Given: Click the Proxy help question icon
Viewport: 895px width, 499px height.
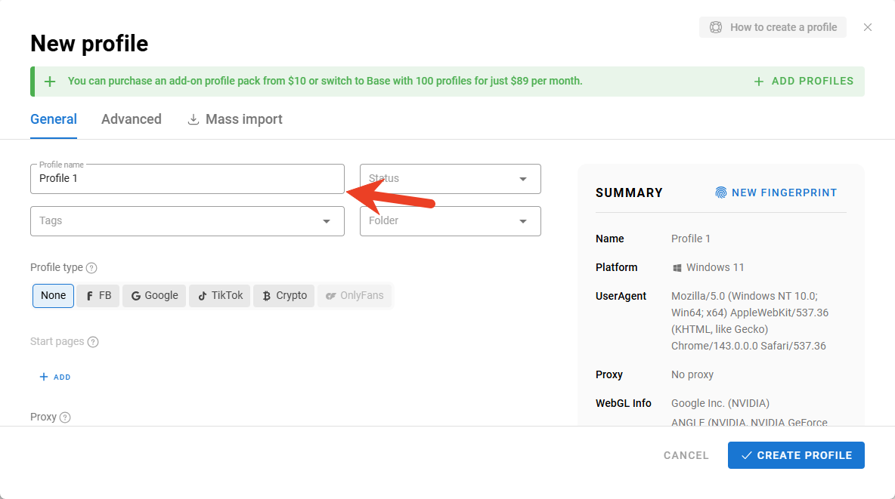Looking at the screenshot, I should pos(65,417).
